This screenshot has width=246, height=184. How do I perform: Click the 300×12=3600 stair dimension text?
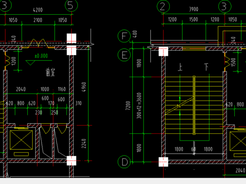(x=139, y=105)
